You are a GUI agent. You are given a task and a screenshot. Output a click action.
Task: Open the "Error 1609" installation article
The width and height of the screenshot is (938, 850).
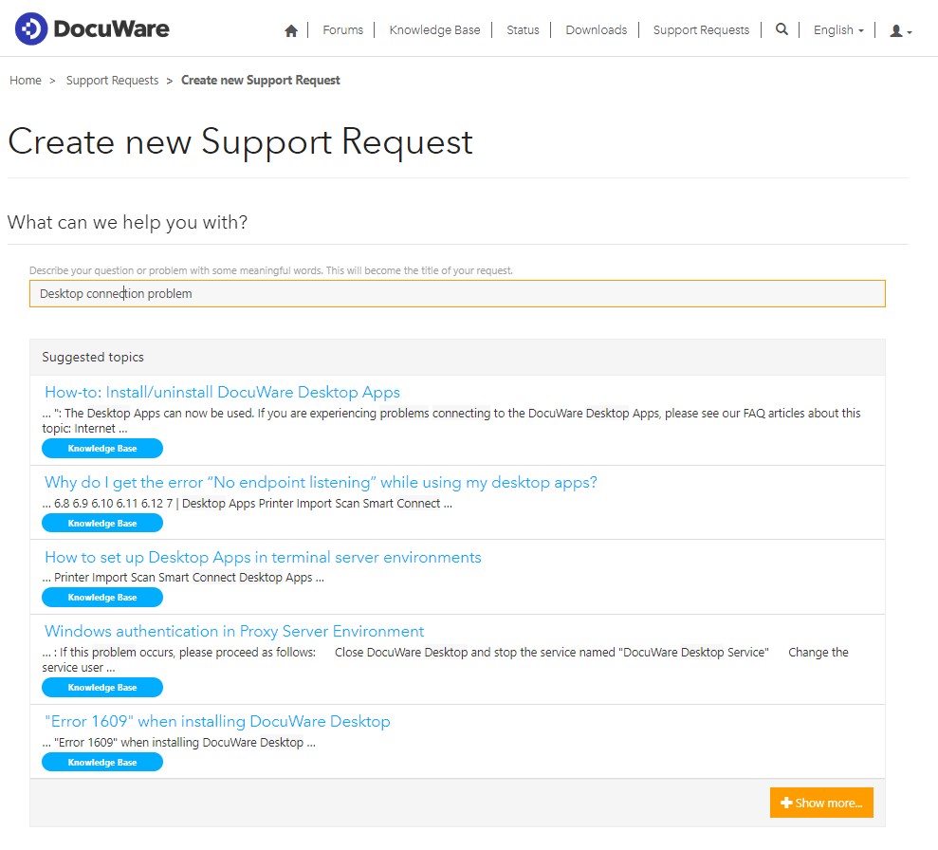click(217, 722)
